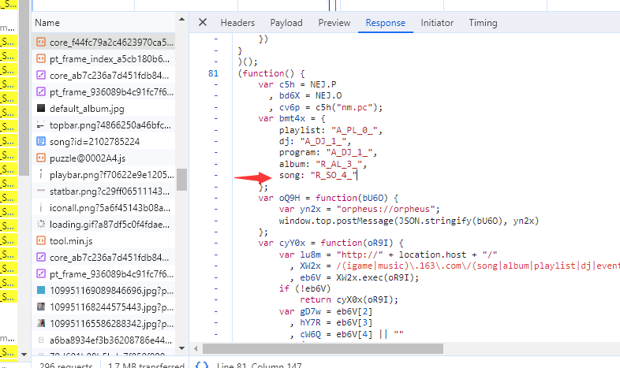Click the song: "R_SO_4_" code line
620x368 pixels.
tap(318, 175)
